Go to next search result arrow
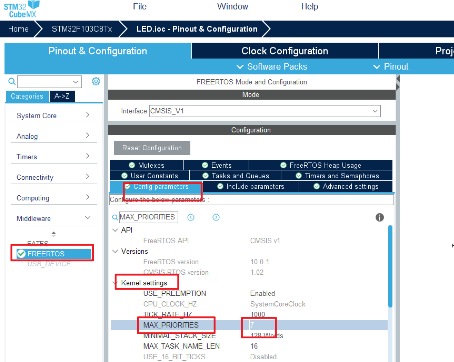The width and height of the screenshot is (454, 362). point(216,217)
